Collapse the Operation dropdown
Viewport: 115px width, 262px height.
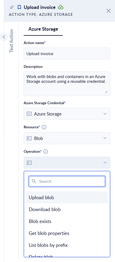(x=67, y=163)
